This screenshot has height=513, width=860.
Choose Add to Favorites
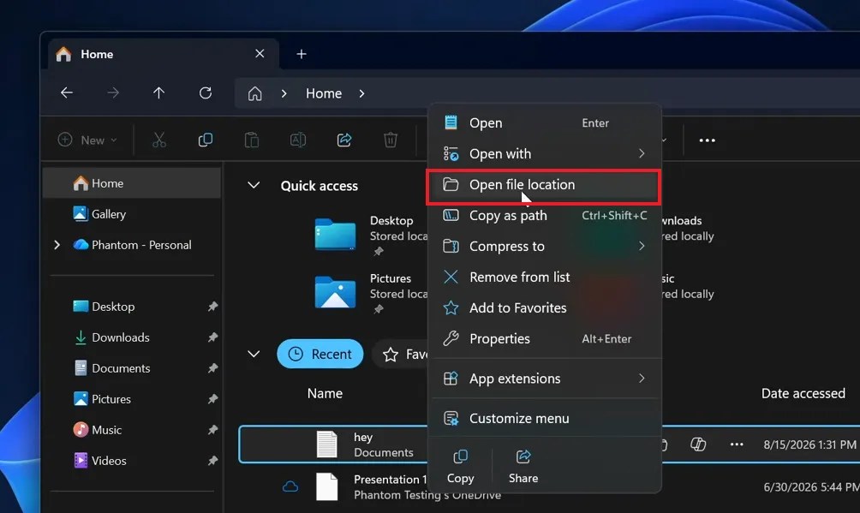(544, 307)
